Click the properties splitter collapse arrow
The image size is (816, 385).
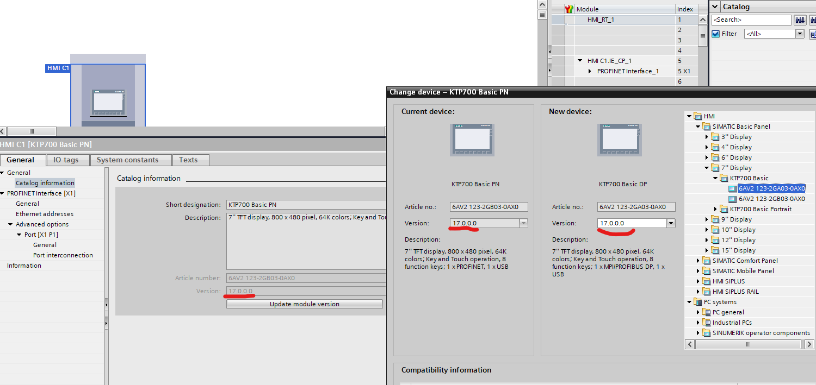pyautogui.click(x=106, y=305)
